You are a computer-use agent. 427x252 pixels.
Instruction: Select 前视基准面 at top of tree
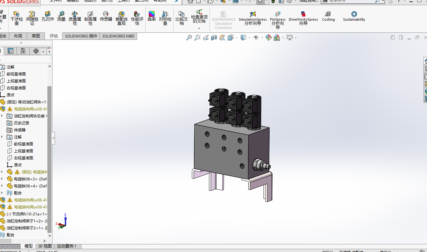(16, 74)
